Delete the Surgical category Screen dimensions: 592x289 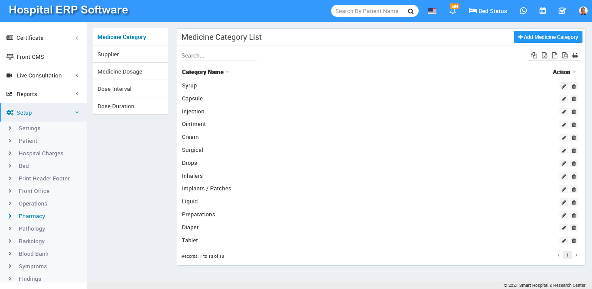574,151
